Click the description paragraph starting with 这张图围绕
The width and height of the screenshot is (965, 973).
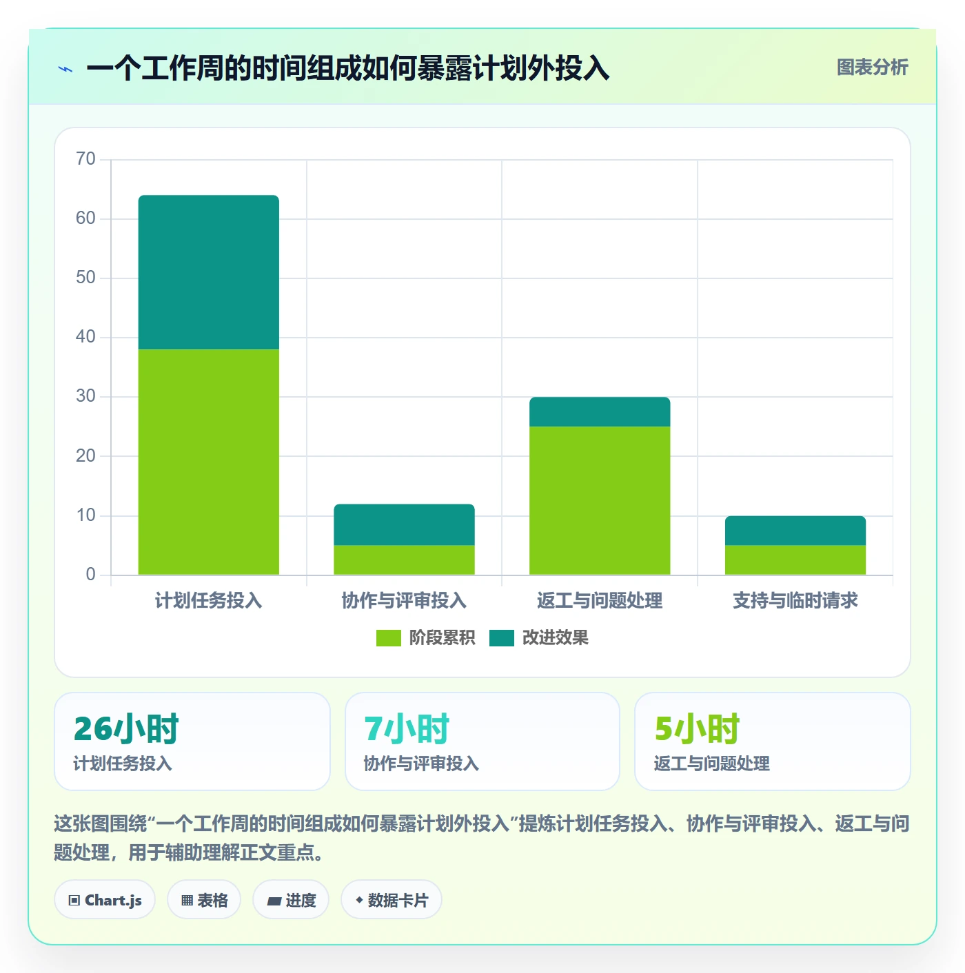tap(482, 838)
